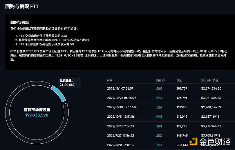Click the date 2022/10/4 07:56:21

click(x=121, y=126)
